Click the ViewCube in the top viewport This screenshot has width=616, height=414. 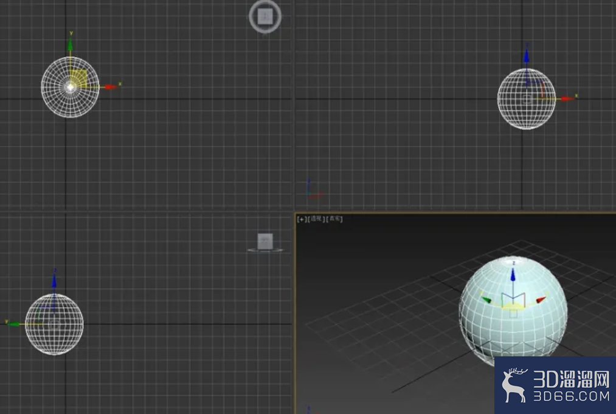click(x=265, y=16)
